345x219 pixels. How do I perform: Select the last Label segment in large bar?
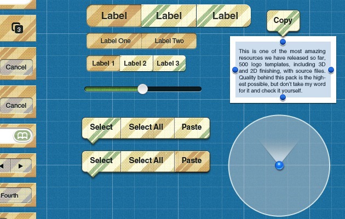(x=223, y=16)
